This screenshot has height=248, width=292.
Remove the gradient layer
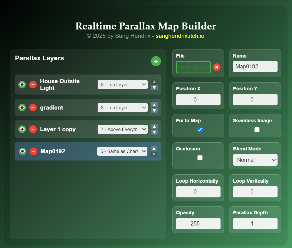pyautogui.click(x=33, y=107)
